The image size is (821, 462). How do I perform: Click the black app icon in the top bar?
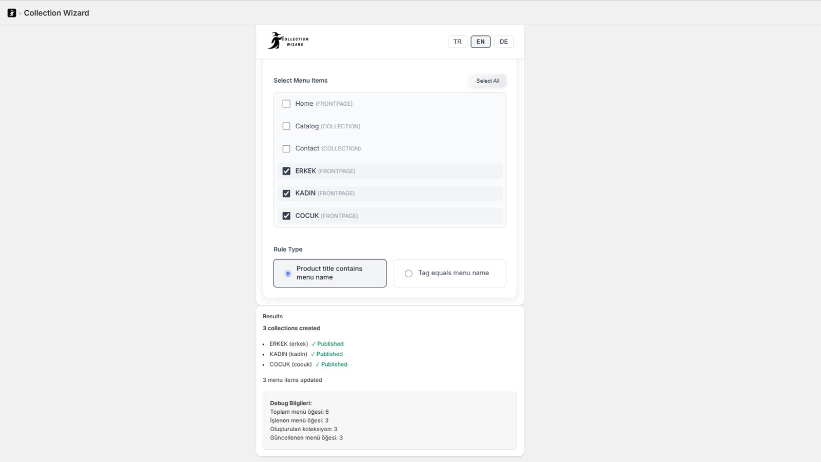(11, 13)
